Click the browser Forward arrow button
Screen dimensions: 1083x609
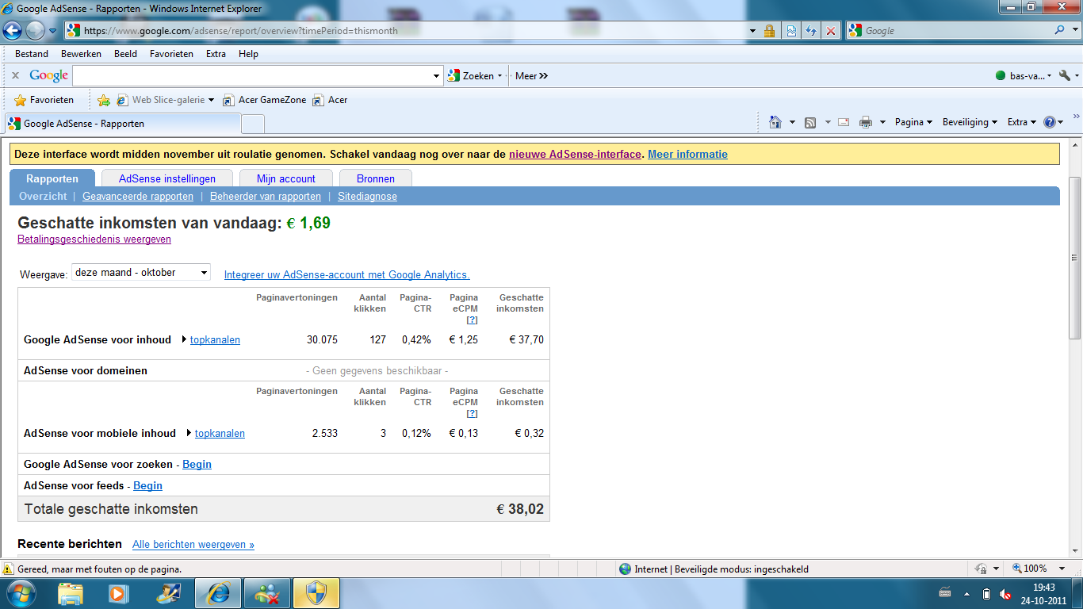click(x=35, y=30)
